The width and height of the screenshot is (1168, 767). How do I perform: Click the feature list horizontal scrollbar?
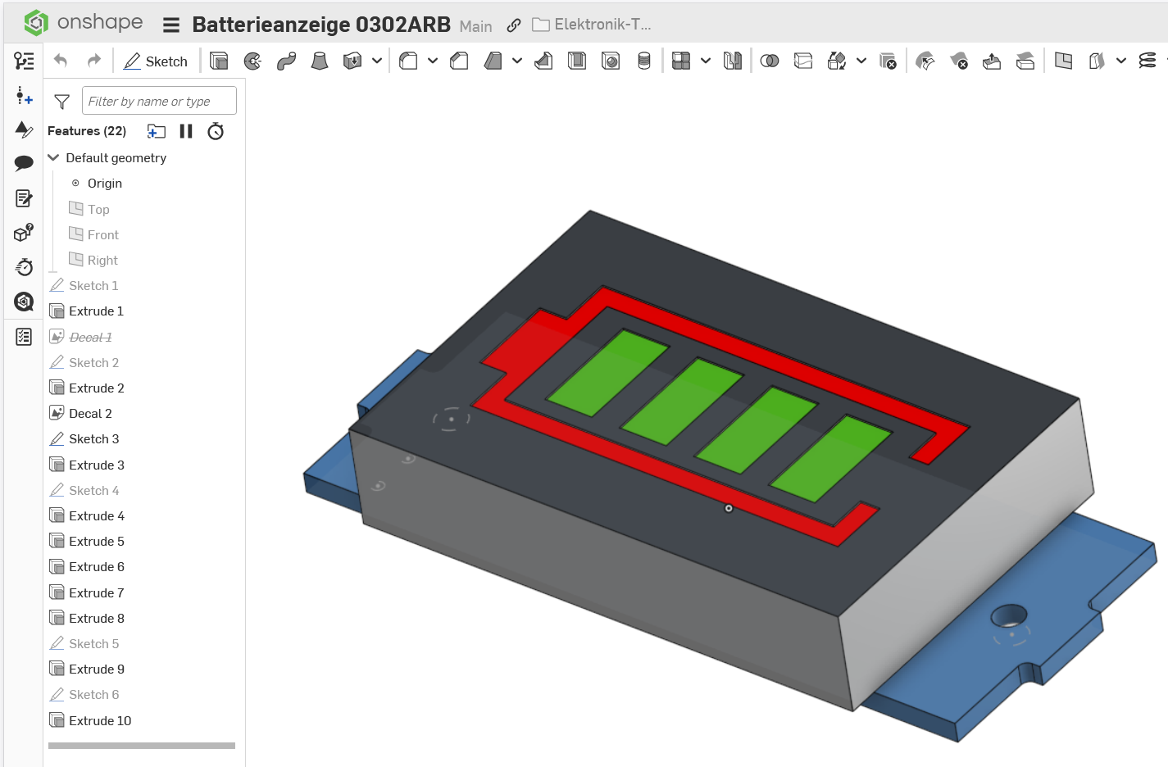click(142, 746)
